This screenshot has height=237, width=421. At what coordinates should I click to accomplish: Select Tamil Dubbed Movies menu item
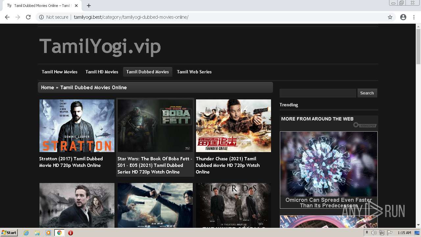coord(148,72)
